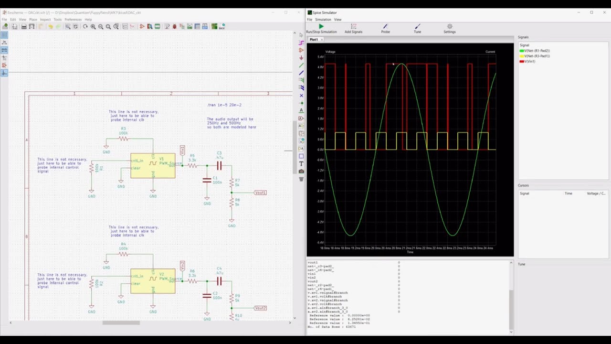Open Eeschema Inspect menu
Image resolution: width=611 pixels, height=344 pixels.
45,20
